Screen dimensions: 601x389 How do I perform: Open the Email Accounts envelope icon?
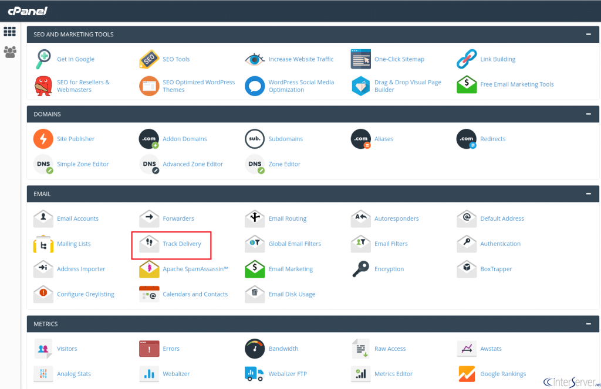point(43,219)
